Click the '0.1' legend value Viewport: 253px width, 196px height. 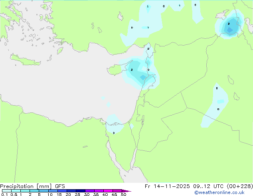(4, 194)
